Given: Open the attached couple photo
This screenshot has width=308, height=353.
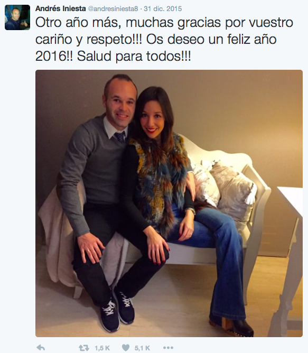Looking at the screenshot, I should (169, 203).
